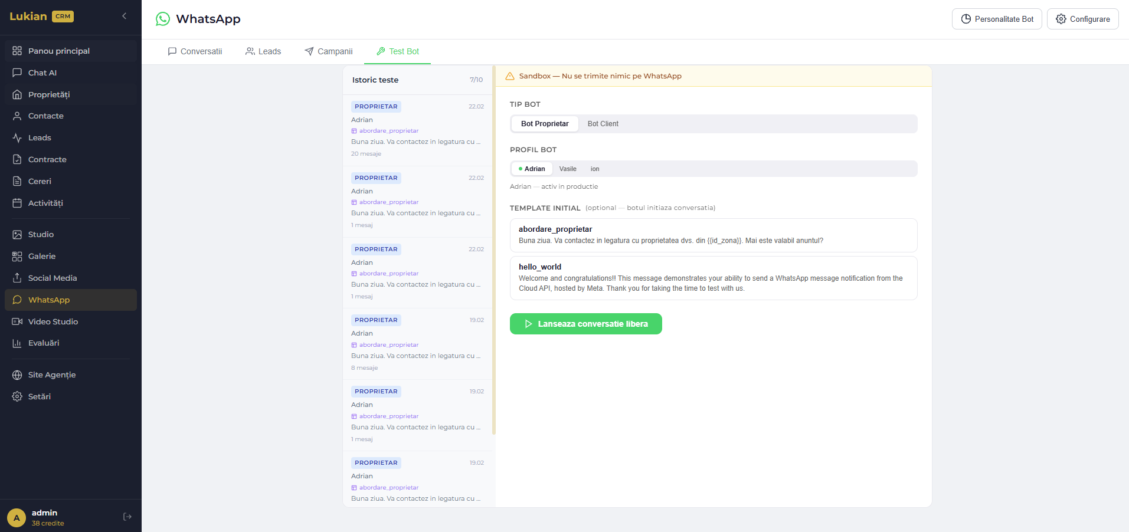1129x532 pixels.
Task: Click Lanseaza conversatie libera button
Action: (x=585, y=324)
